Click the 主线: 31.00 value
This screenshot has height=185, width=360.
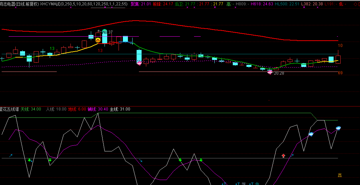(x=120, y=109)
